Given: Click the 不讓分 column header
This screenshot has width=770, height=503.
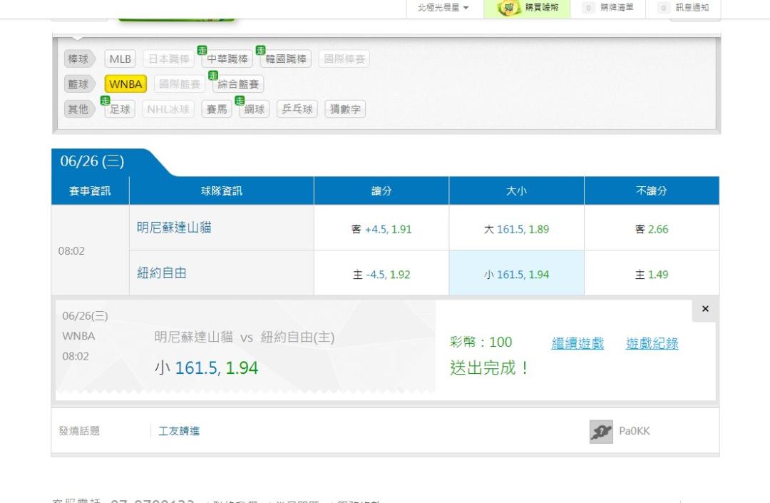Looking at the screenshot, I should coord(652,190).
